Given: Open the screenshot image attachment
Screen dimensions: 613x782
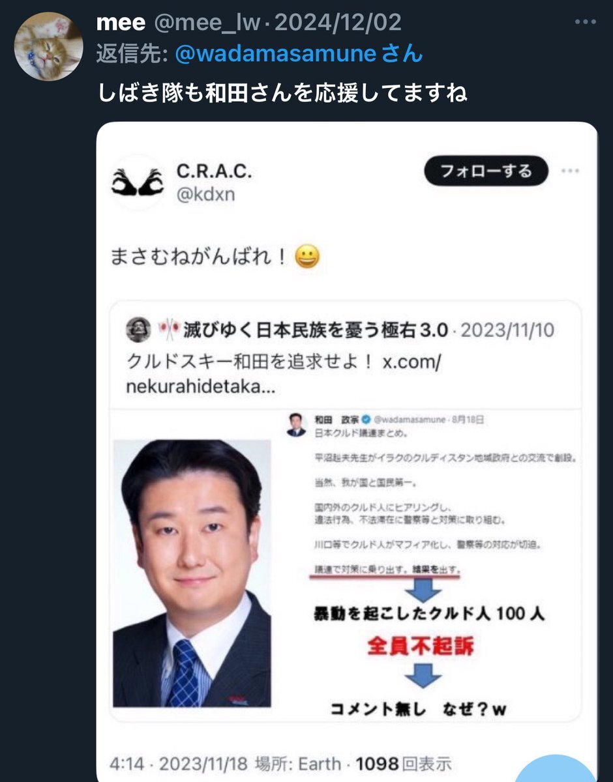Looking at the screenshot, I should click(347, 452).
